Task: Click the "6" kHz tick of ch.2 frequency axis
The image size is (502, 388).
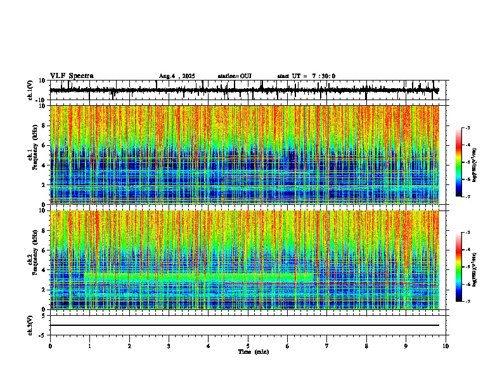Action: coord(44,250)
